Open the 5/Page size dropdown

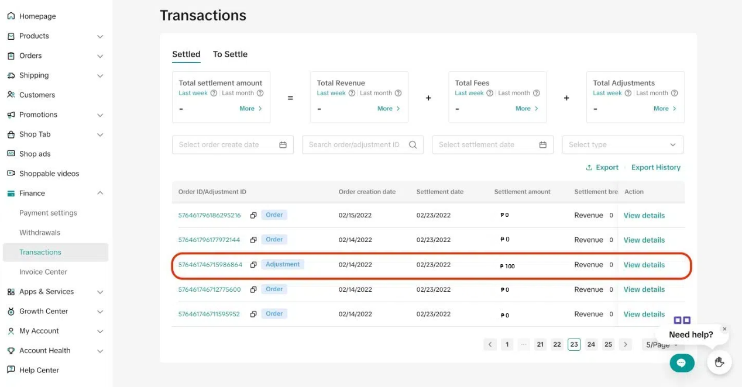[x=662, y=345]
